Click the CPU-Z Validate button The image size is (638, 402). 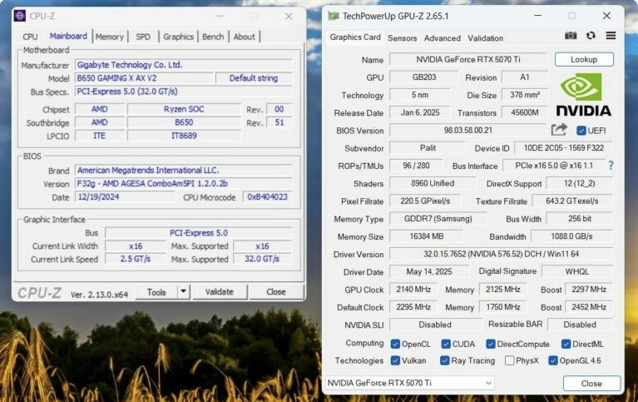coord(220,292)
